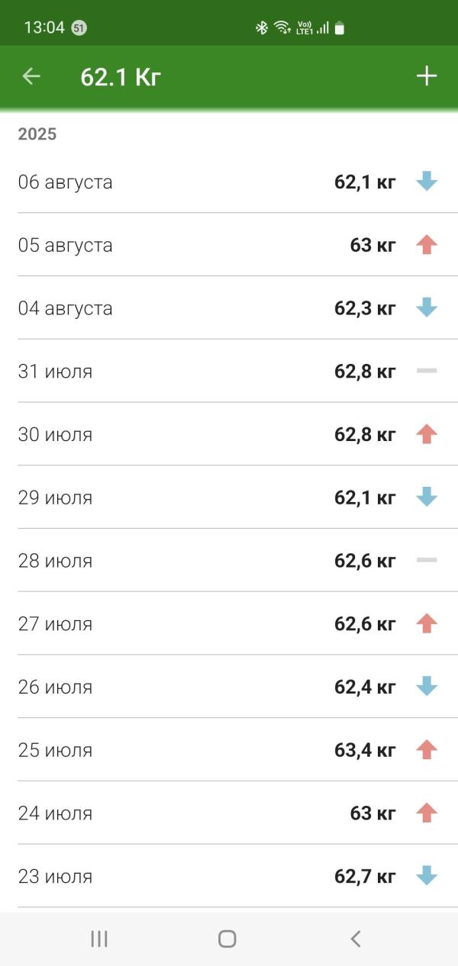
Task: Tap blue down arrow for 29 июля
Action: (x=427, y=497)
